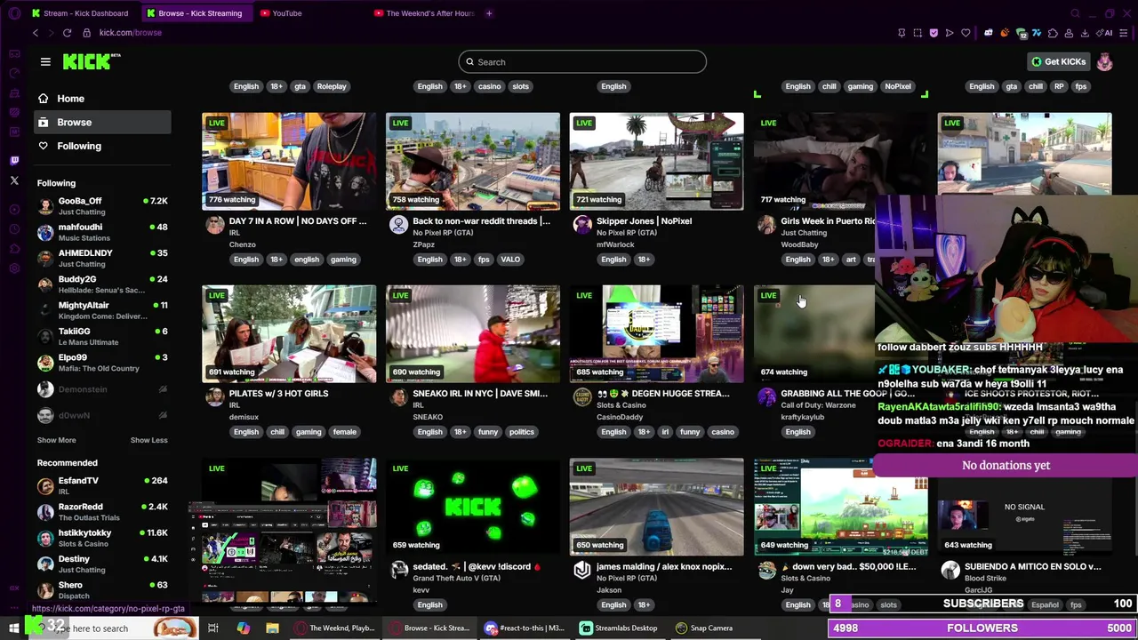Open Discord #react-to-this window in taskbar

coord(525,628)
